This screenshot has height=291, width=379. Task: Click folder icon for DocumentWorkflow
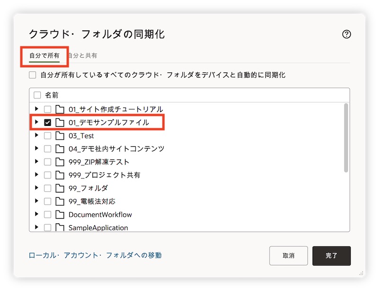(x=60, y=215)
